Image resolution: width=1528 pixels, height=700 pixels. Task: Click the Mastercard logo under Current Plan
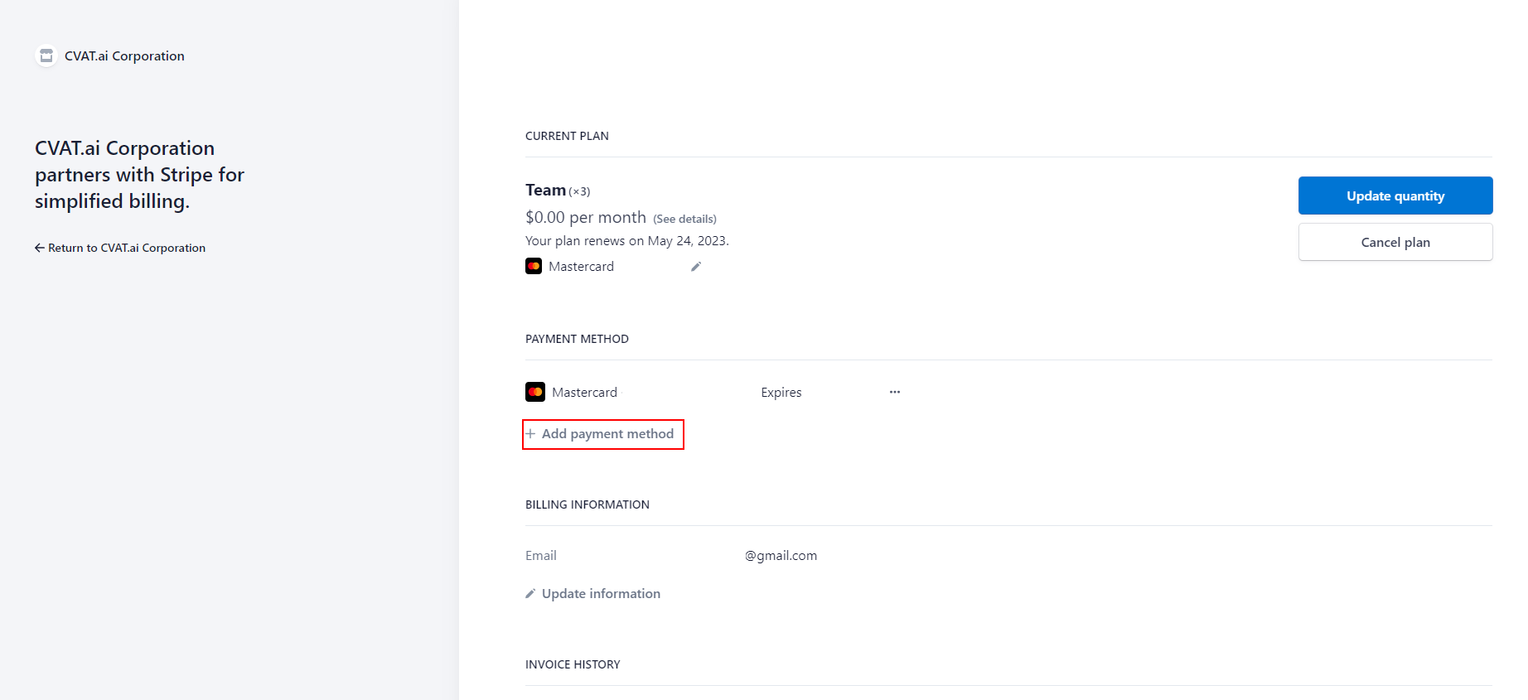[534, 267]
